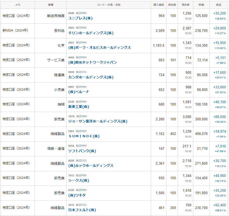Select the 時価 column header
The image size is (229, 216).
[201, 5]
